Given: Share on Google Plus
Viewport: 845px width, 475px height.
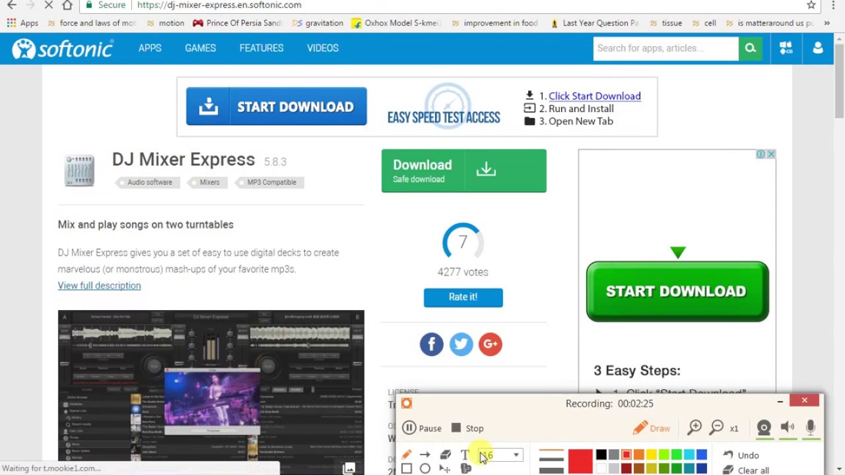Looking at the screenshot, I should (x=490, y=344).
